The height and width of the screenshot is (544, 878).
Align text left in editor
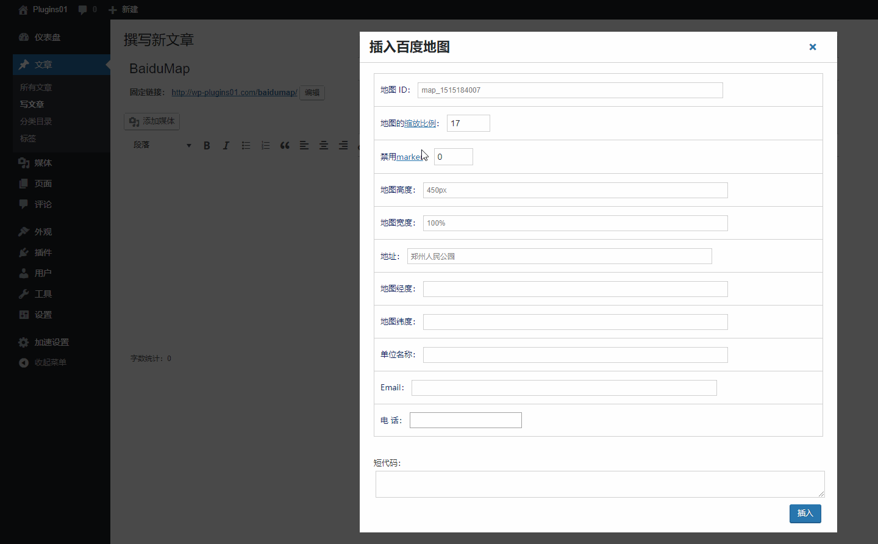tap(304, 145)
